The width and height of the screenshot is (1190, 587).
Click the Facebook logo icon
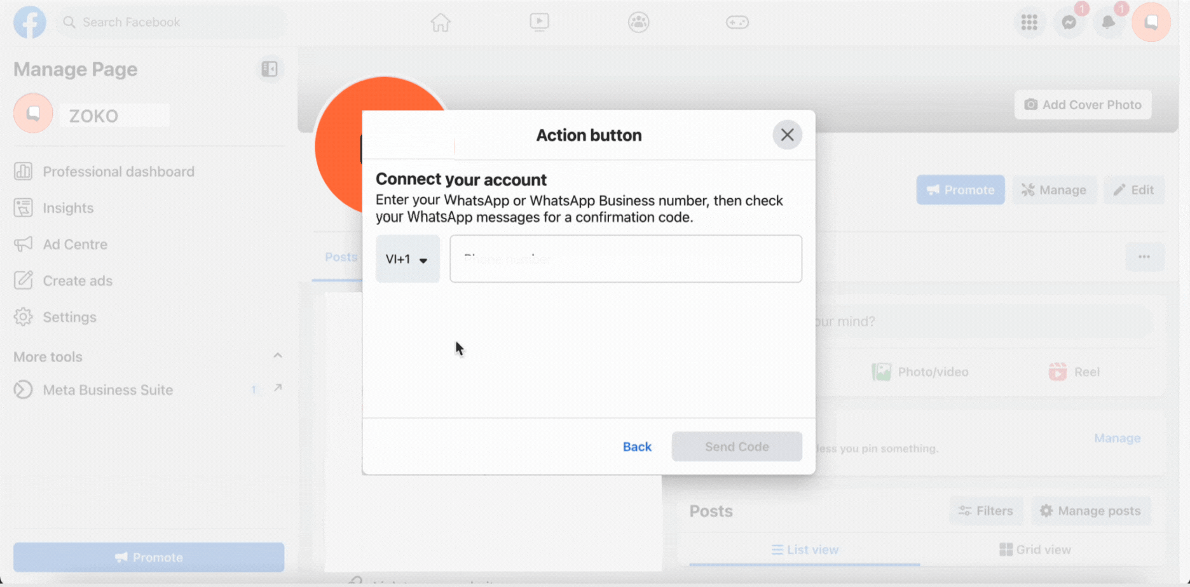[30, 22]
